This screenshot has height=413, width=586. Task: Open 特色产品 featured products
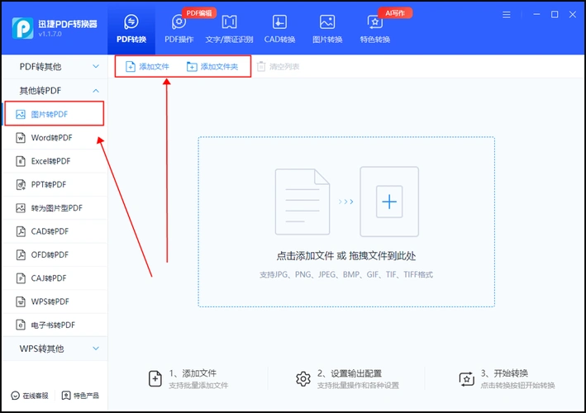click(x=80, y=396)
